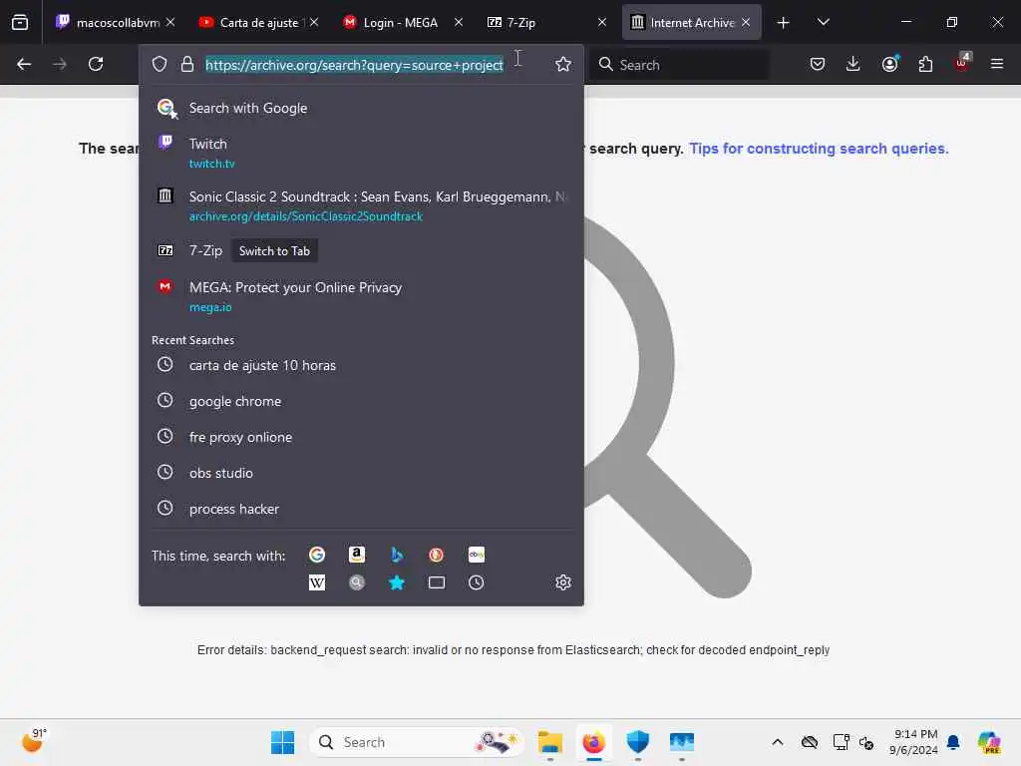
Task: Open Copilot preview icon in taskbar
Action: point(989,742)
